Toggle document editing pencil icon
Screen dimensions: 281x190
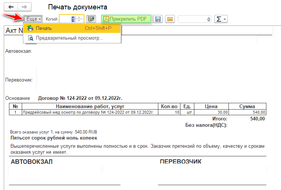coord(91,19)
